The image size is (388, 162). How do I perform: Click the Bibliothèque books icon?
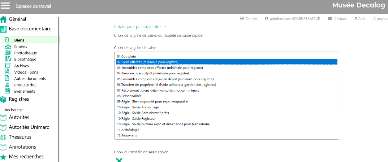pyautogui.click(x=8, y=59)
